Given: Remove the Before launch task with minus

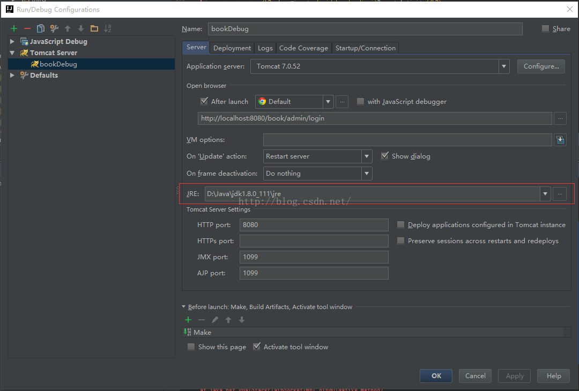Looking at the screenshot, I should (202, 320).
